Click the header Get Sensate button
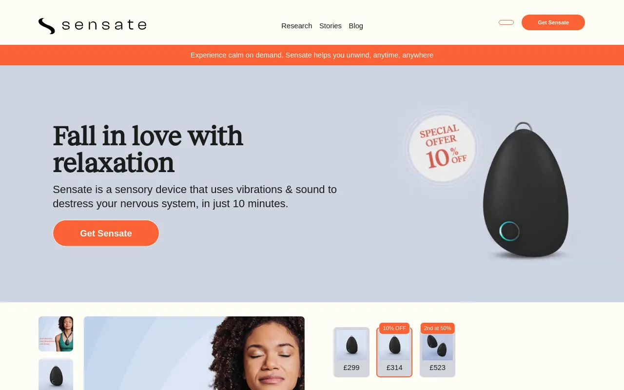This screenshot has width=624, height=390. click(553, 22)
